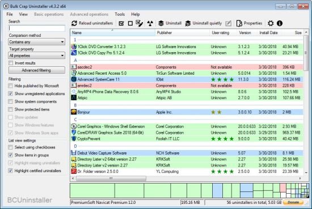Click the Uninstall stack icon
Image resolution: width=312 pixels, height=209 pixels.
click(x=161, y=23)
